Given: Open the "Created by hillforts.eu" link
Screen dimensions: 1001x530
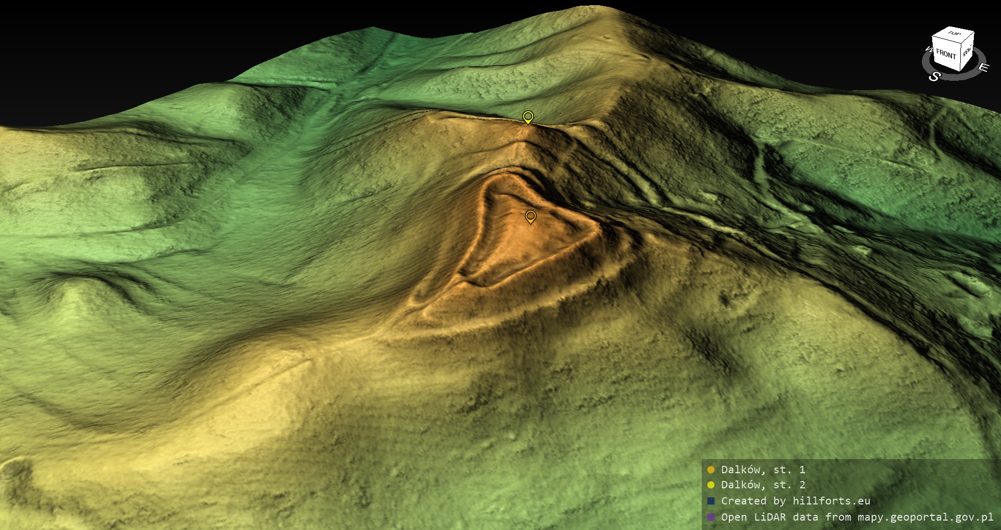Looking at the screenshot, I should pyautogui.click(x=795, y=501).
